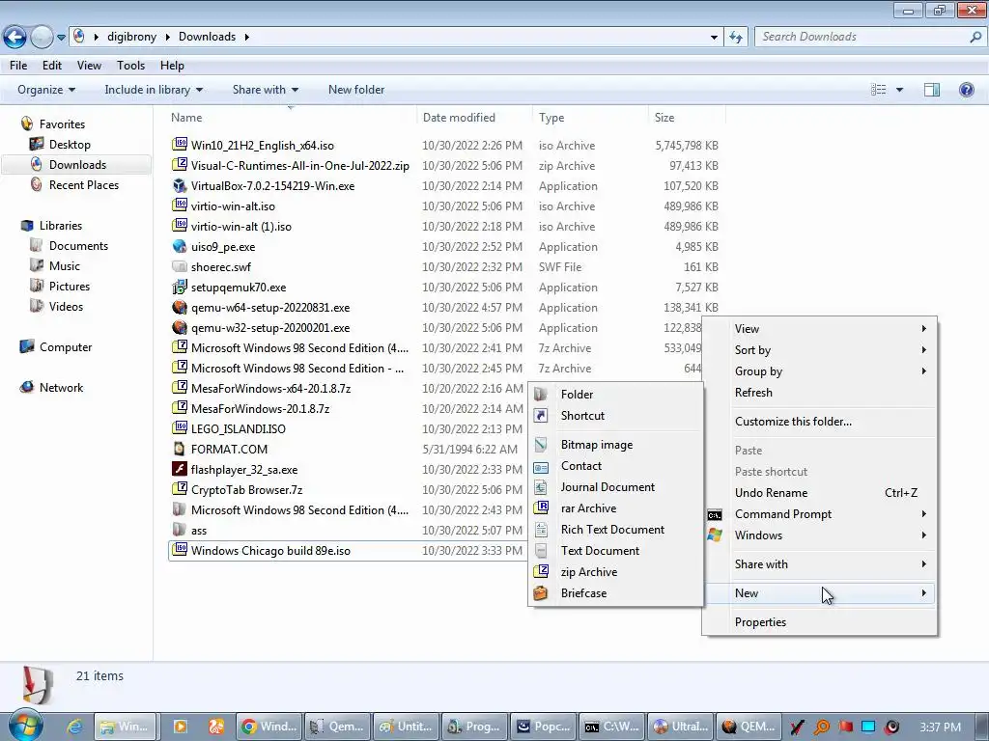Expand the Group by submenu

point(820,371)
